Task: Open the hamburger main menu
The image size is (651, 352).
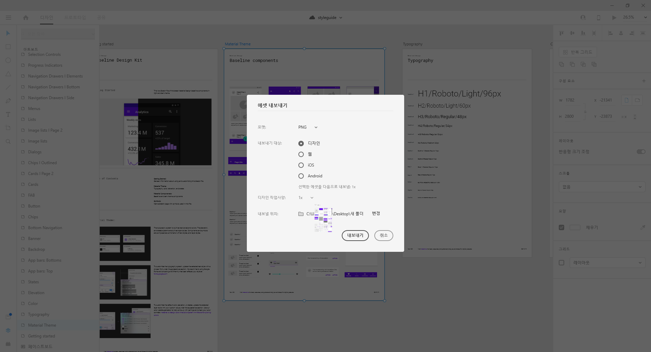Action: tap(8, 18)
